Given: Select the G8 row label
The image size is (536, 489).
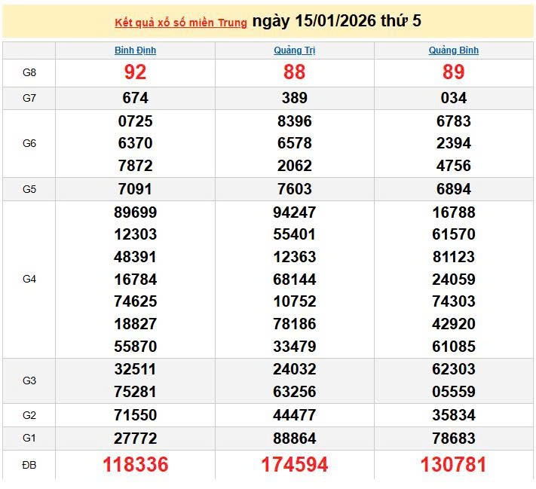Looking at the screenshot, I should tap(29, 72).
